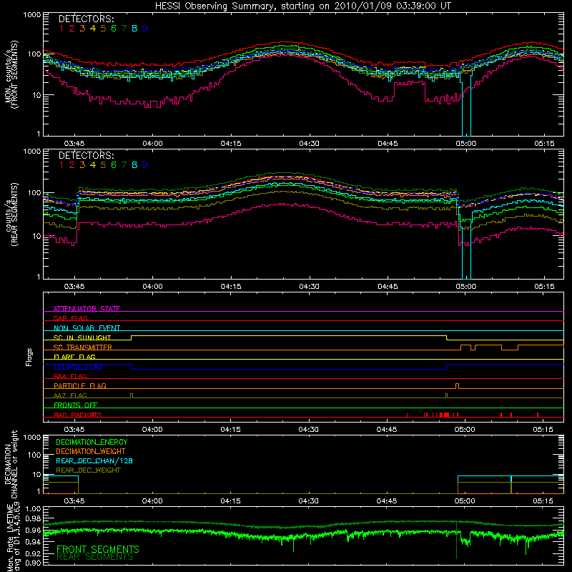Click magenta detector 2 in front segments legend
The image size is (572, 572).
[72, 29]
